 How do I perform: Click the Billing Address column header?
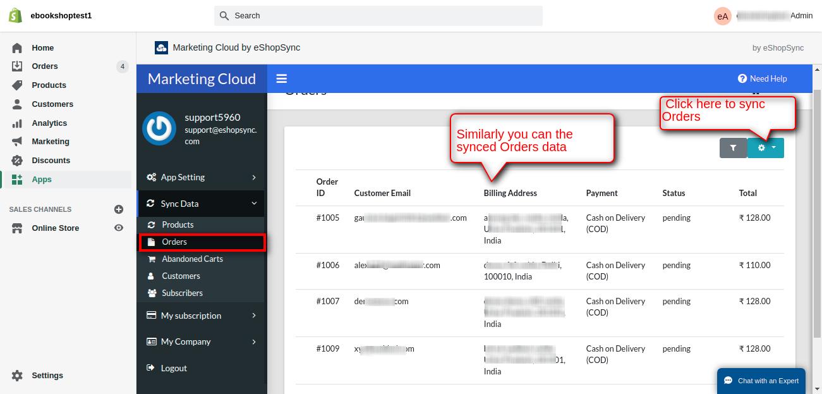click(511, 194)
